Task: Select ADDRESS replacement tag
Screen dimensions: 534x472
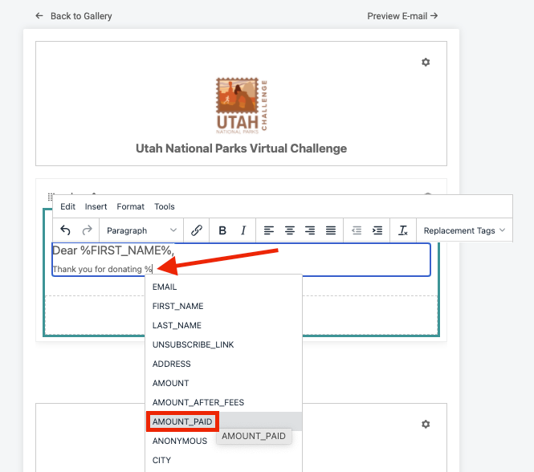Action: 223,364
